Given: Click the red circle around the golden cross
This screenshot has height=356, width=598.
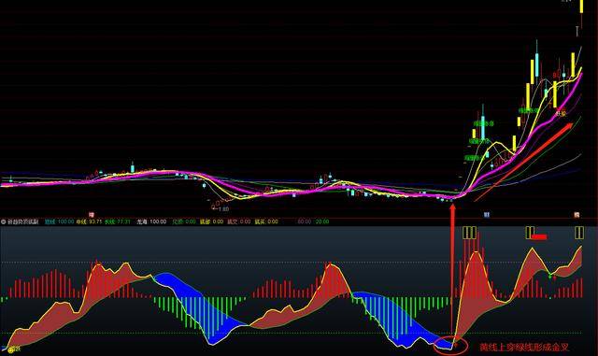Looking at the screenshot, I should click(x=450, y=346).
